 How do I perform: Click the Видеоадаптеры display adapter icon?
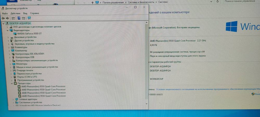[x=11, y=30]
